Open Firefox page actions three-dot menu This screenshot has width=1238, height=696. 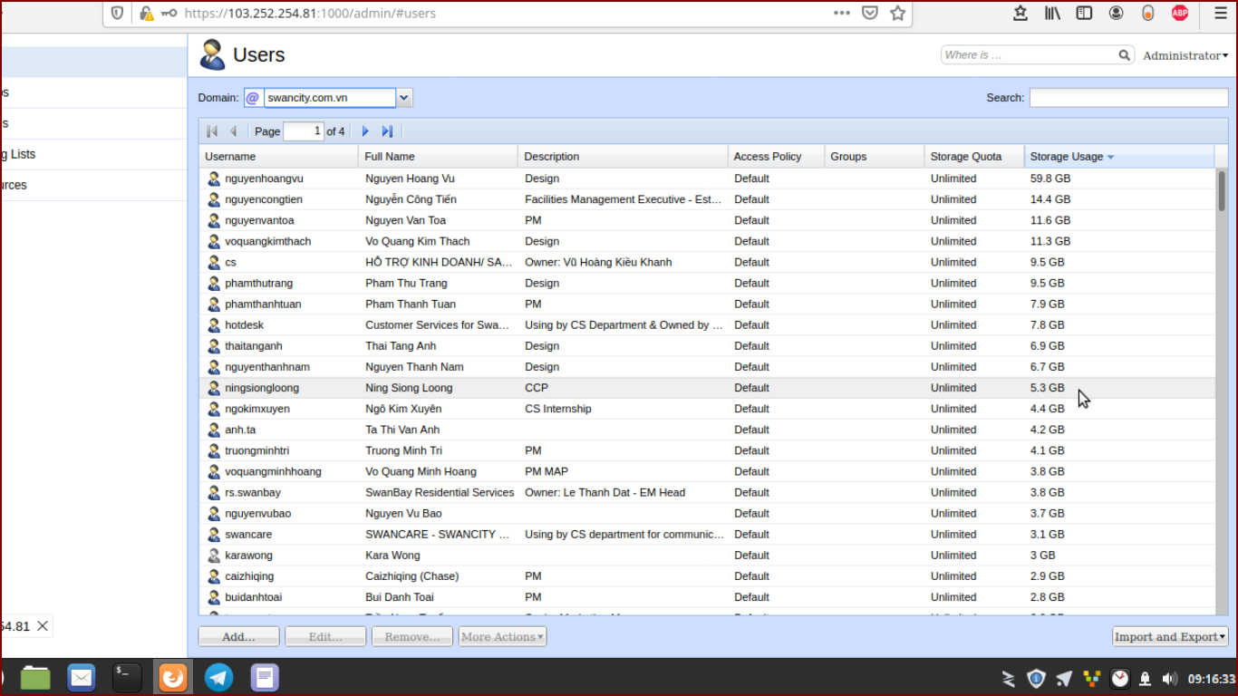[841, 13]
